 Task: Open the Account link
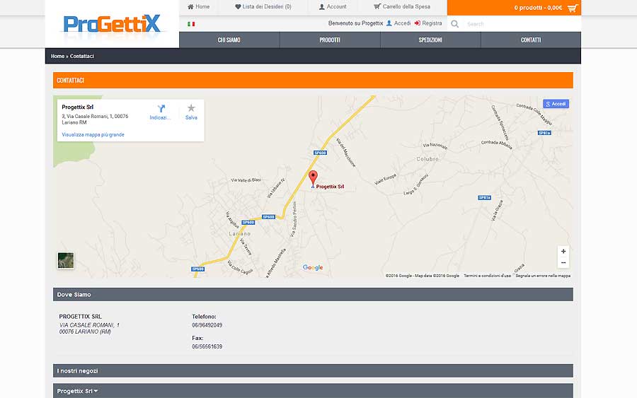(336, 6)
